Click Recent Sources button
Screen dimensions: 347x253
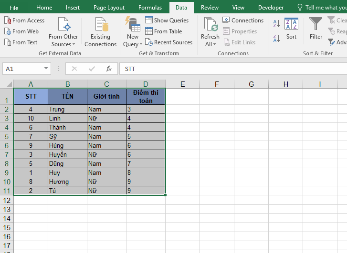(x=168, y=42)
